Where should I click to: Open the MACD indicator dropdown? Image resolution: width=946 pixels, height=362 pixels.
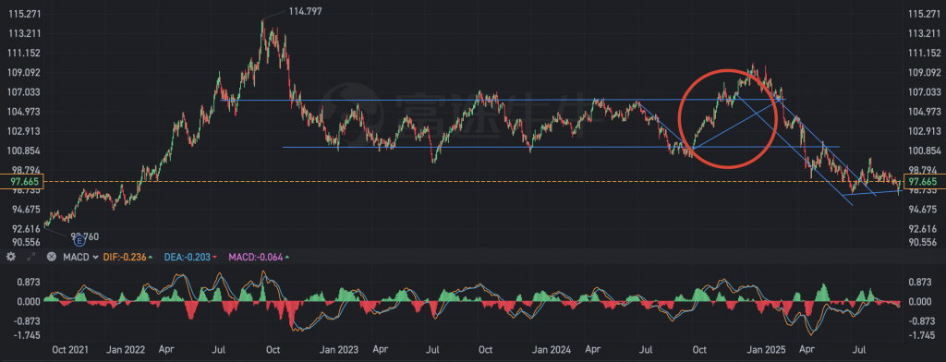tap(81, 257)
